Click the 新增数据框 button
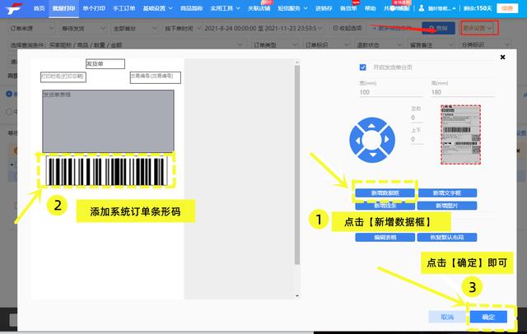The height and width of the screenshot is (334, 527). coord(385,193)
